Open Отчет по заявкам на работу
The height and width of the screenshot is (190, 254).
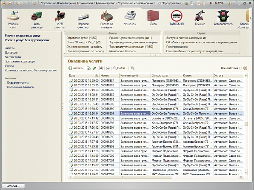[x=84, y=47]
